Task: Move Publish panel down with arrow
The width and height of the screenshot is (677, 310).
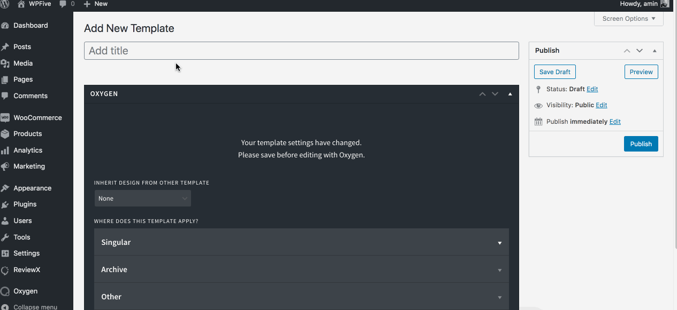Action: coord(640,51)
